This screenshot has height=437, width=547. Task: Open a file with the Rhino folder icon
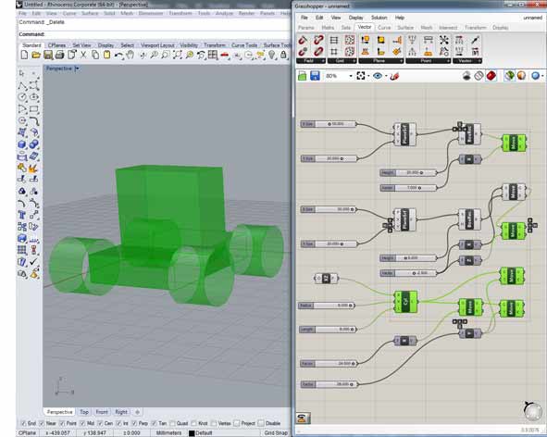click(x=35, y=55)
